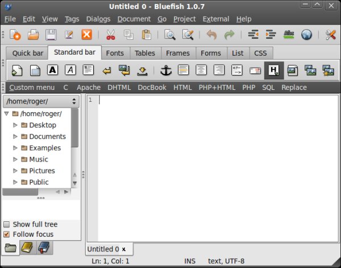Insert italic tag with the italic A icon

coord(70,71)
